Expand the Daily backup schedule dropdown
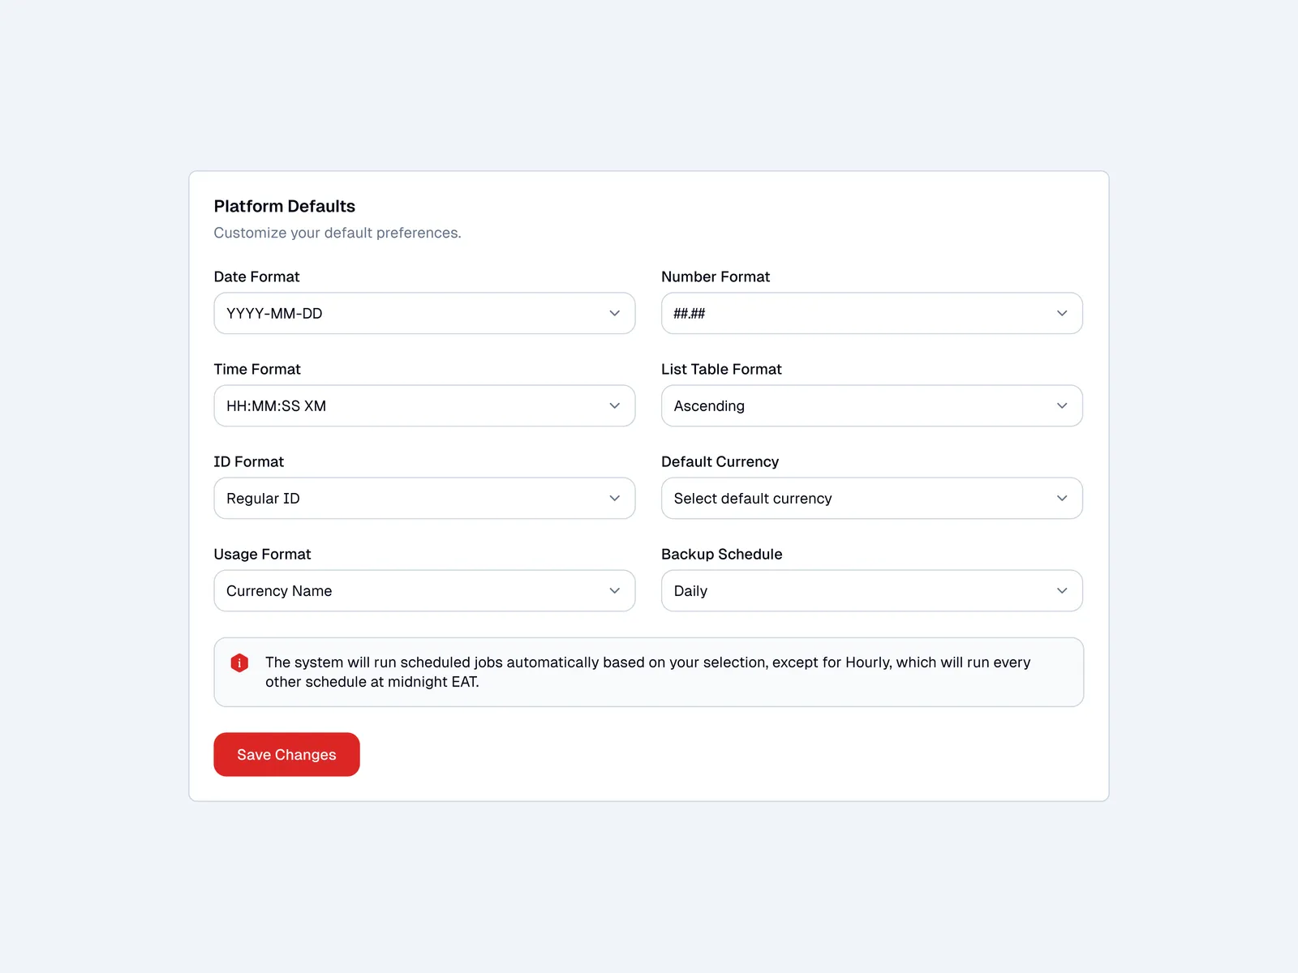 pyautogui.click(x=852, y=590)
